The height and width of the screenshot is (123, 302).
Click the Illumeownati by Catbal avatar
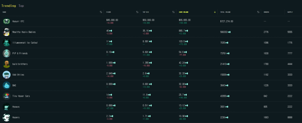tap(6, 43)
